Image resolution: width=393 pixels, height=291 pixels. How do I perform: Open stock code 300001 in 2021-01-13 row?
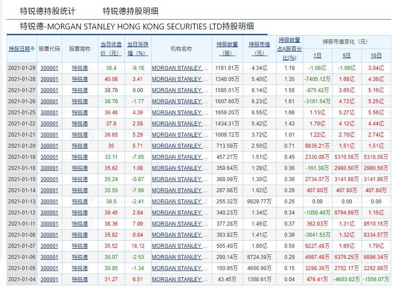coord(49,202)
